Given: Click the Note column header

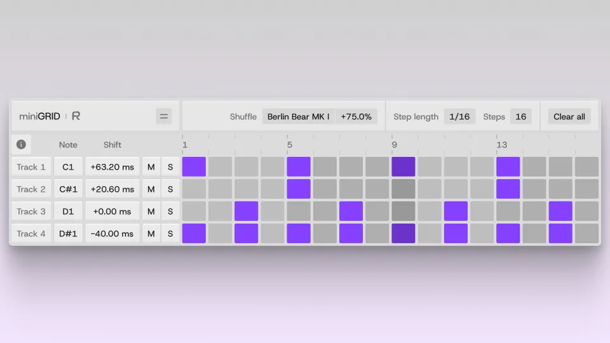Looking at the screenshot, I should [68, 145].
